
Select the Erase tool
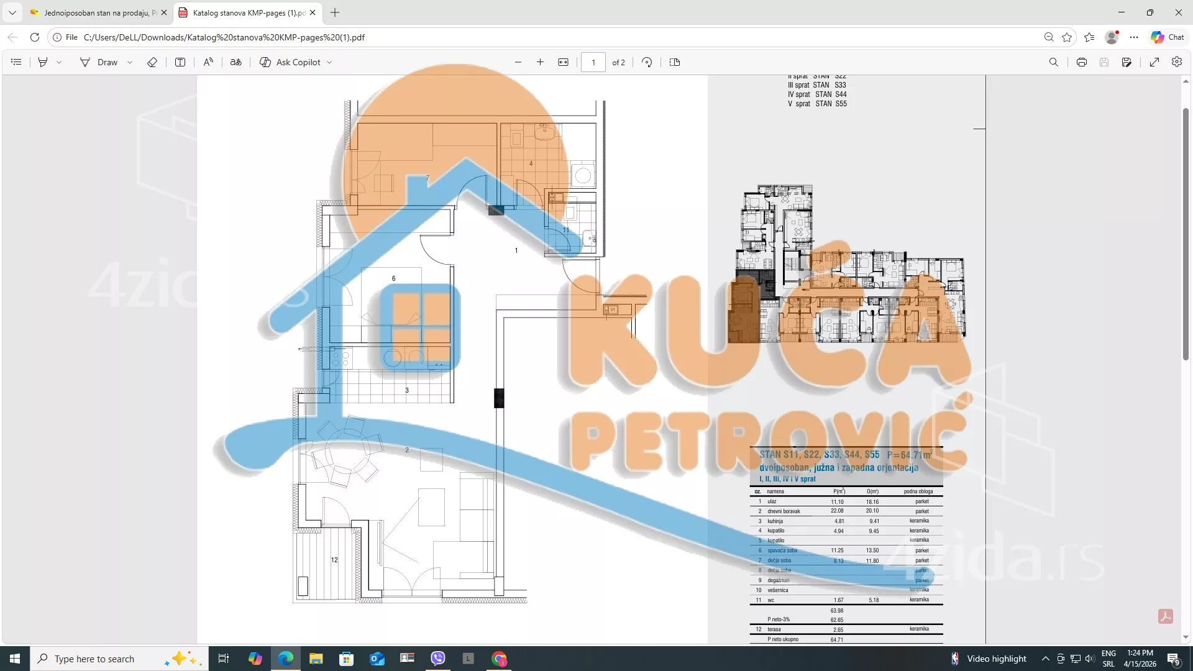152,62
